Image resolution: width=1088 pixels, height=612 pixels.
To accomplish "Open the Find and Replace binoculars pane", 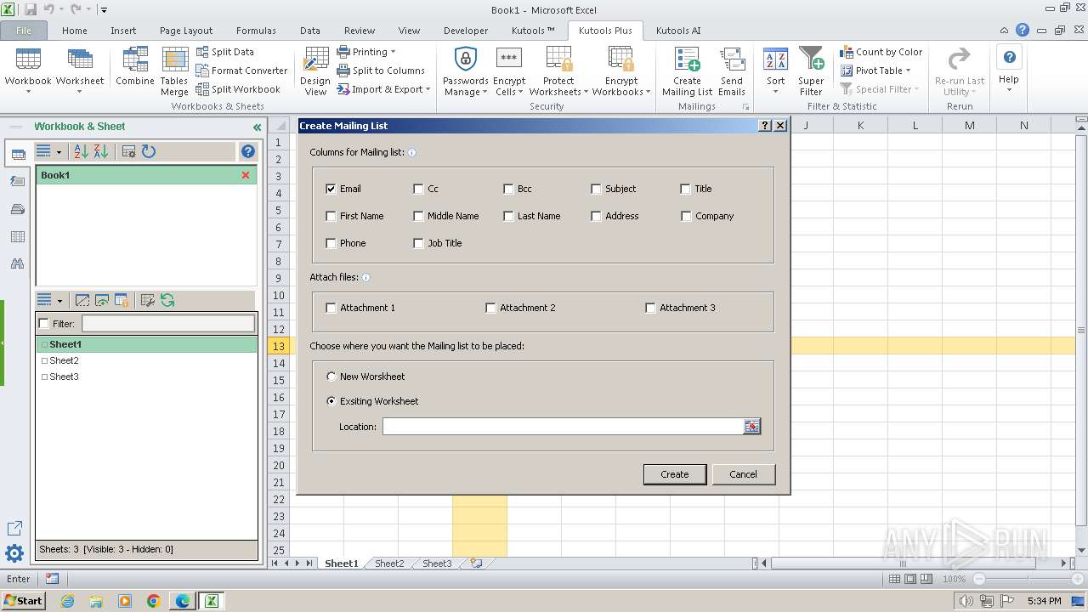I will [x=16, y=264].
